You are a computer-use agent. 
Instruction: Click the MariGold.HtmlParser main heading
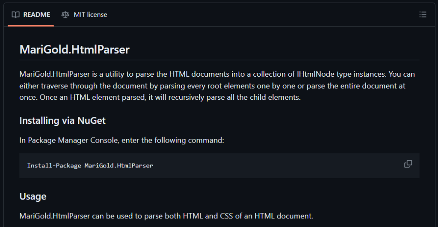click(74, 50)
